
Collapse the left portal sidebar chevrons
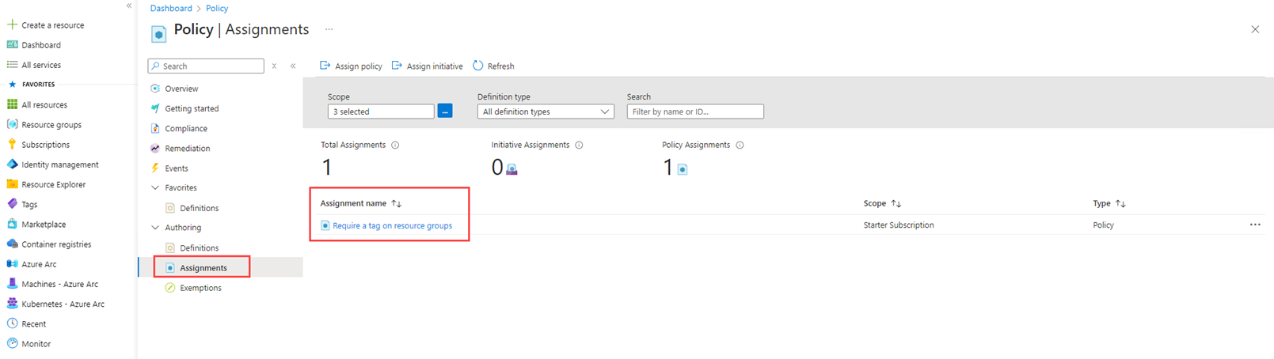[x=129, y=6]
